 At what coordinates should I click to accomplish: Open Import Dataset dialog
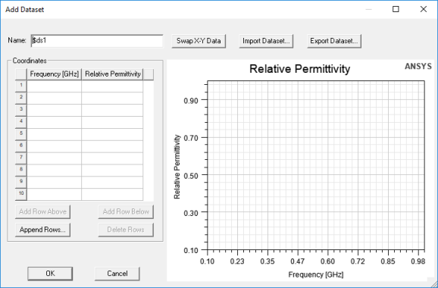click(266, 41)
